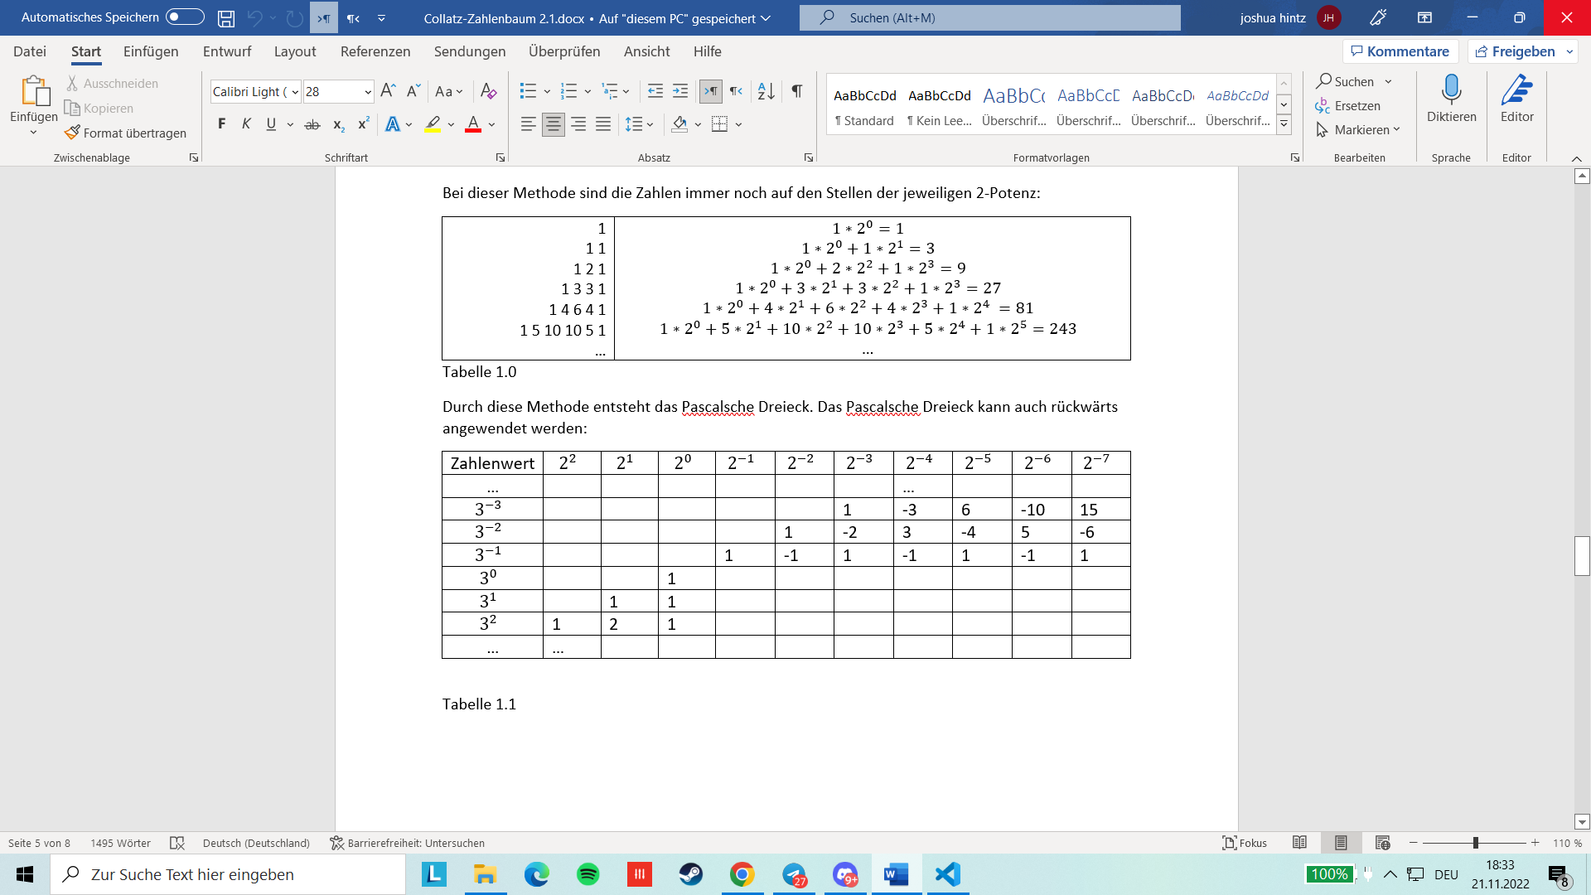Image resolution: width=1591 pixels, height=895 pixels.
Task: Toggle right-to-left text direction
Action: tap(736, 91)
